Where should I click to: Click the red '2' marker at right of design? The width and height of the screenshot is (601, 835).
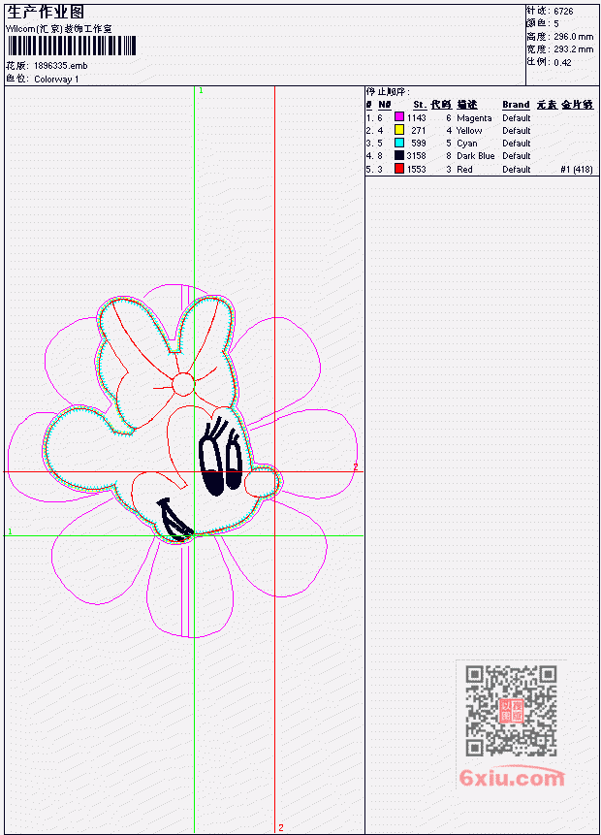(x=356, y=467)
